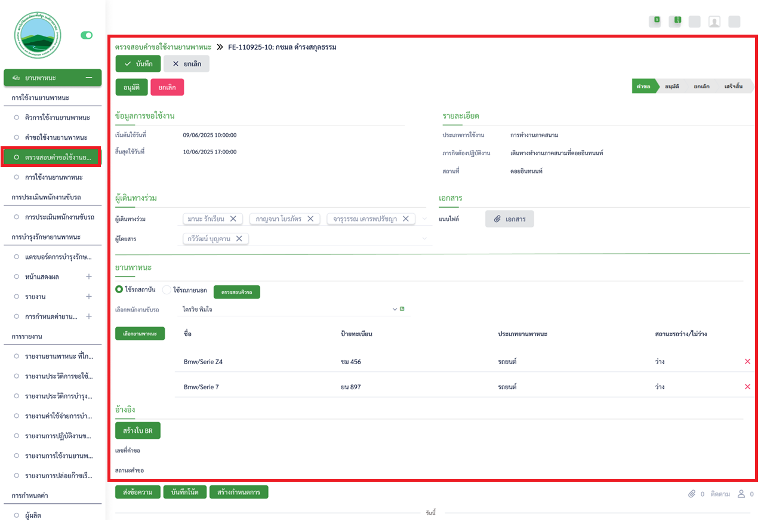Viewport: 764px width, 520px height.
Task: Delete the Bmw/Serie 7 vehicle row
Action: (x=747, y=387)
